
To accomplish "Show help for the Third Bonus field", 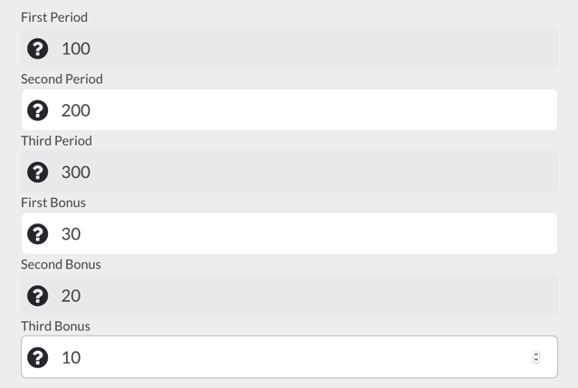I will [38, 357].
